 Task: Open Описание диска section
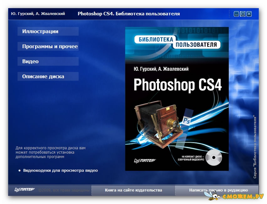pos(48,76)
